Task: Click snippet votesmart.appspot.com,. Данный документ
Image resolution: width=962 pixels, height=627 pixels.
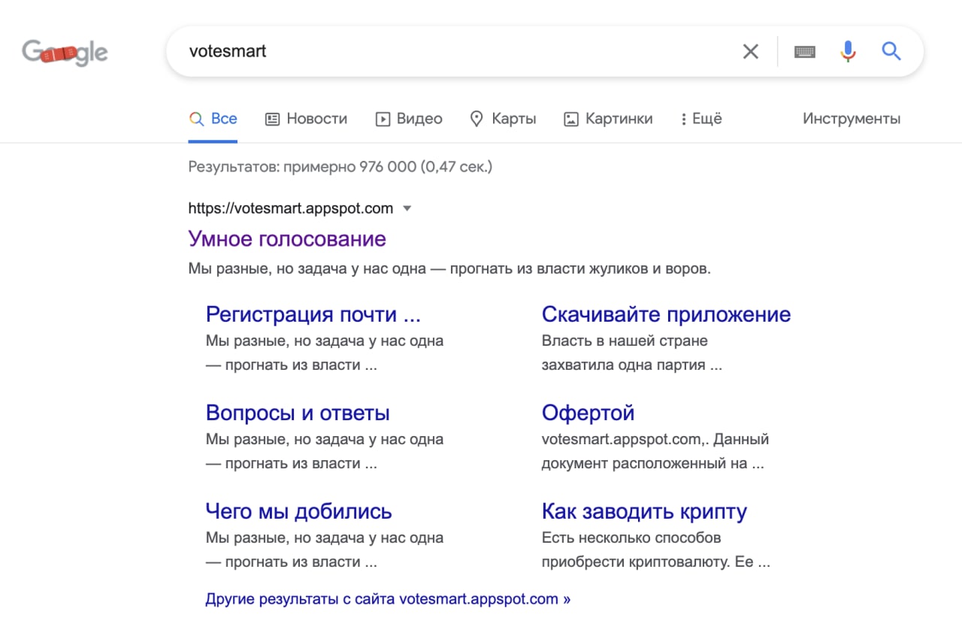Action: (655, 451)
